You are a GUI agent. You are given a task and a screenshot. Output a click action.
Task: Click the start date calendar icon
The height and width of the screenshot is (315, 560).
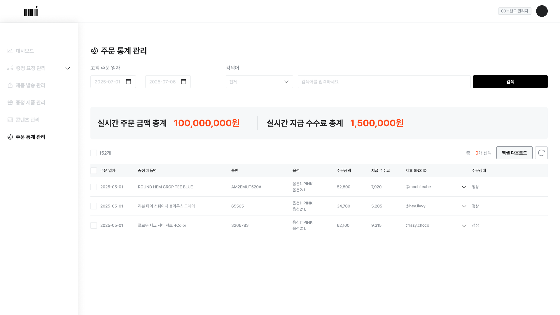tap(128, 82)
